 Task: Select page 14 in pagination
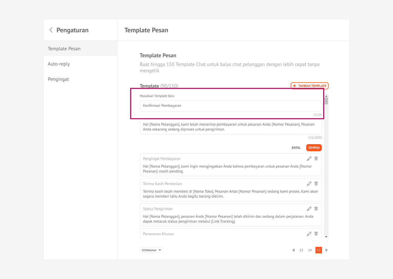[x=310, y=250]
